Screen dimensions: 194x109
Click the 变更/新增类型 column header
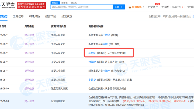pos(58,26)
